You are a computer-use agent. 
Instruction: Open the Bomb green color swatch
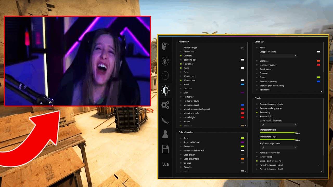[x=318, y=77]
